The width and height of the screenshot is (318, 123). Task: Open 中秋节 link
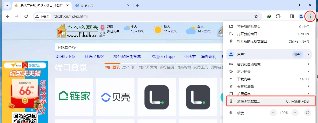click(190, 57)
